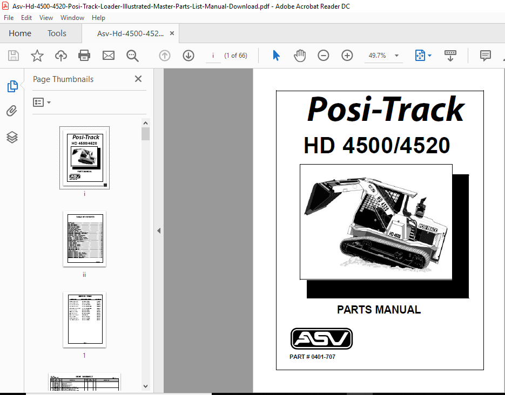505x395 pixels.
Task: Choose the Selection arrow tool
Action: [276, 56]
